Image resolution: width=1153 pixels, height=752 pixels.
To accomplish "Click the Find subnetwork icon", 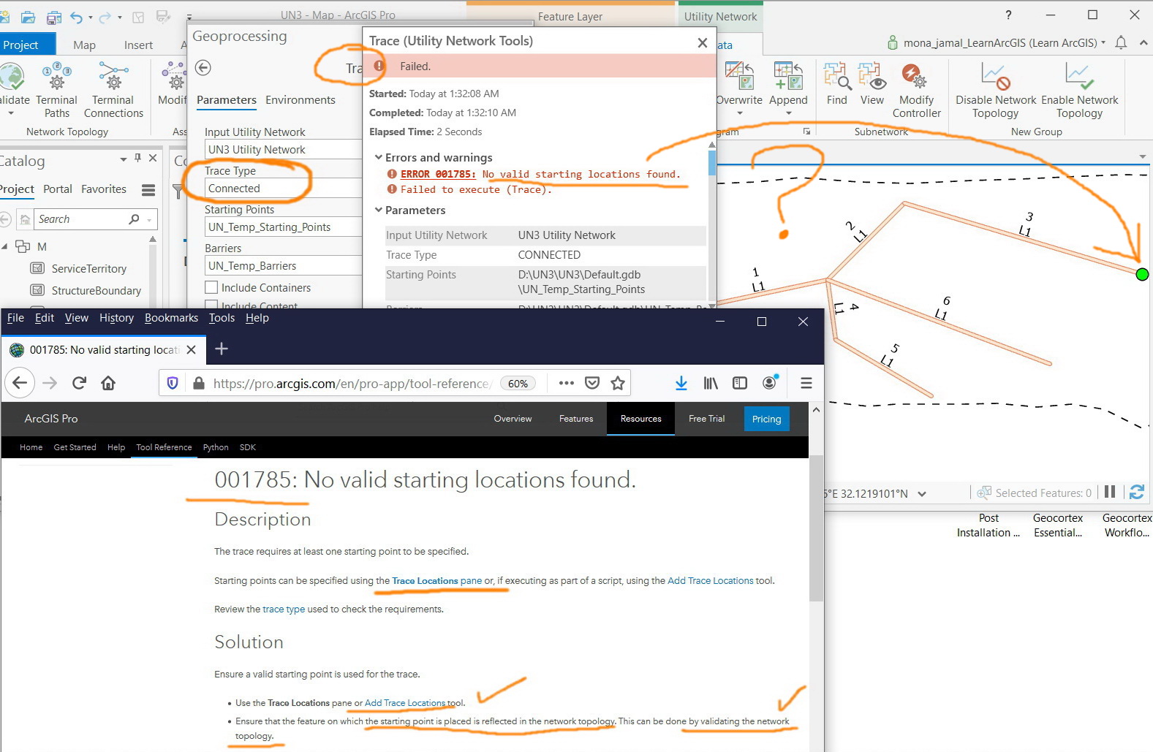I will tap(837, 76).
